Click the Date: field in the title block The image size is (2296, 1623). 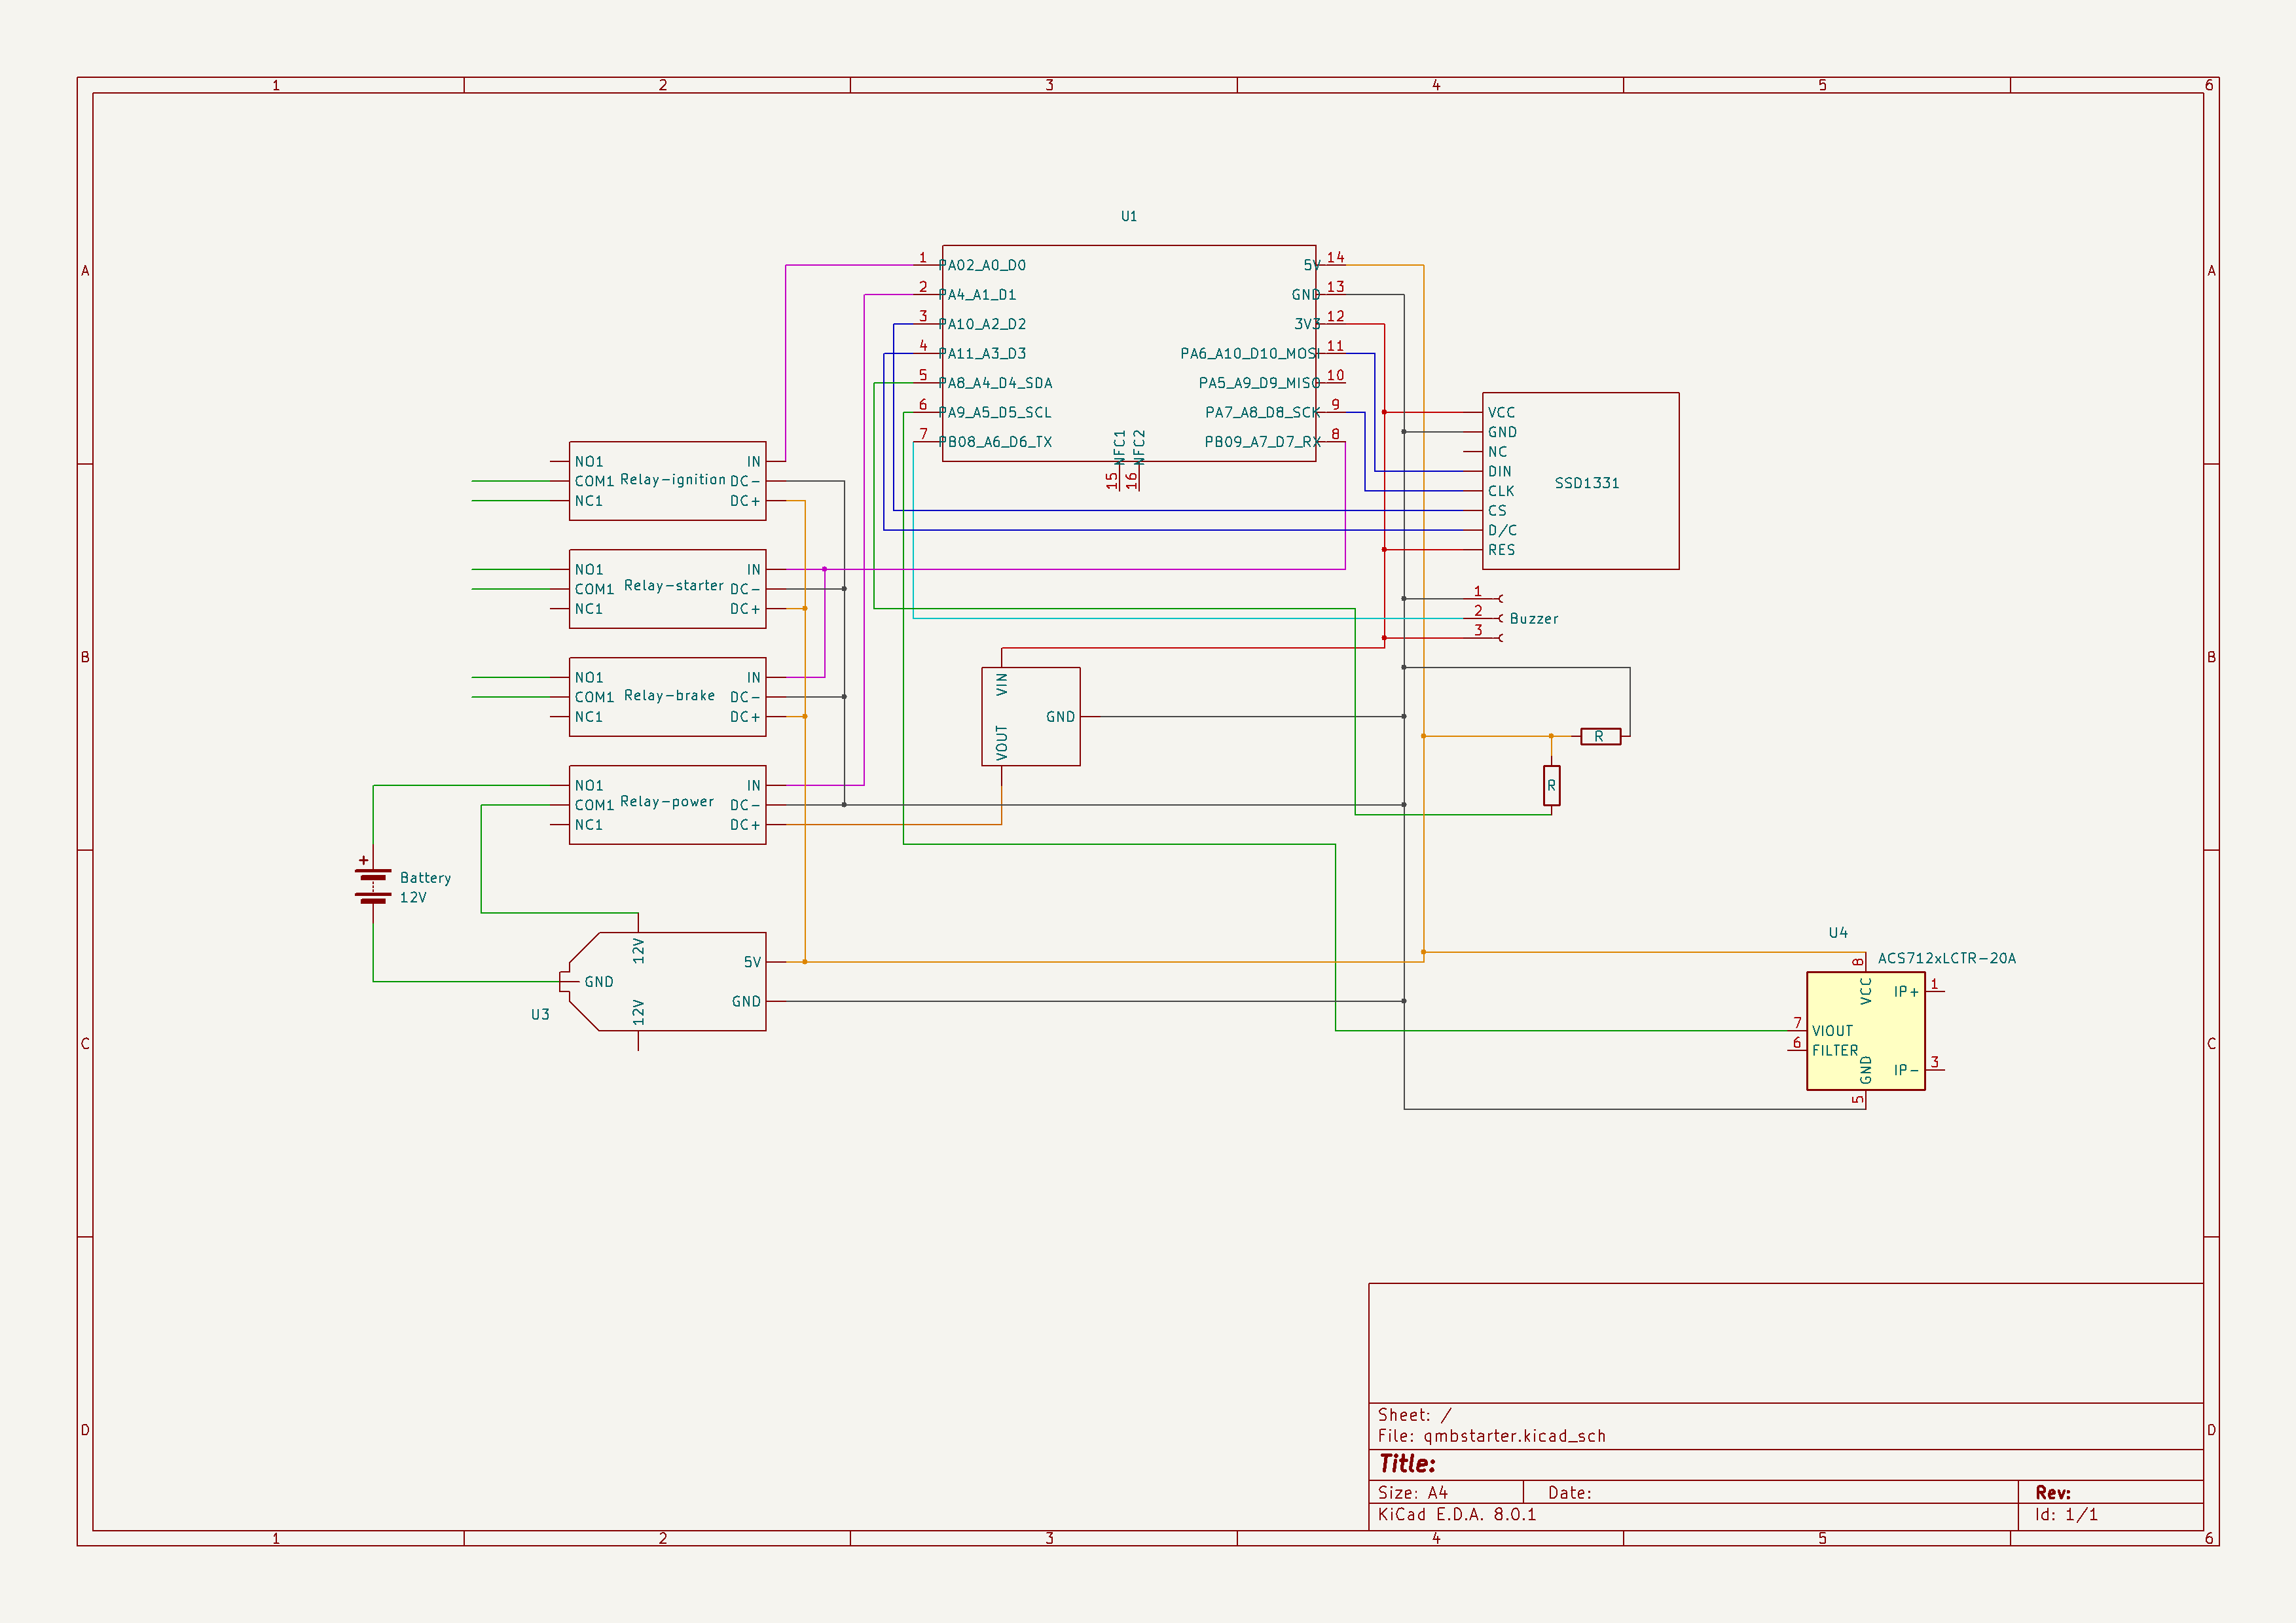pos(1569,1493)
